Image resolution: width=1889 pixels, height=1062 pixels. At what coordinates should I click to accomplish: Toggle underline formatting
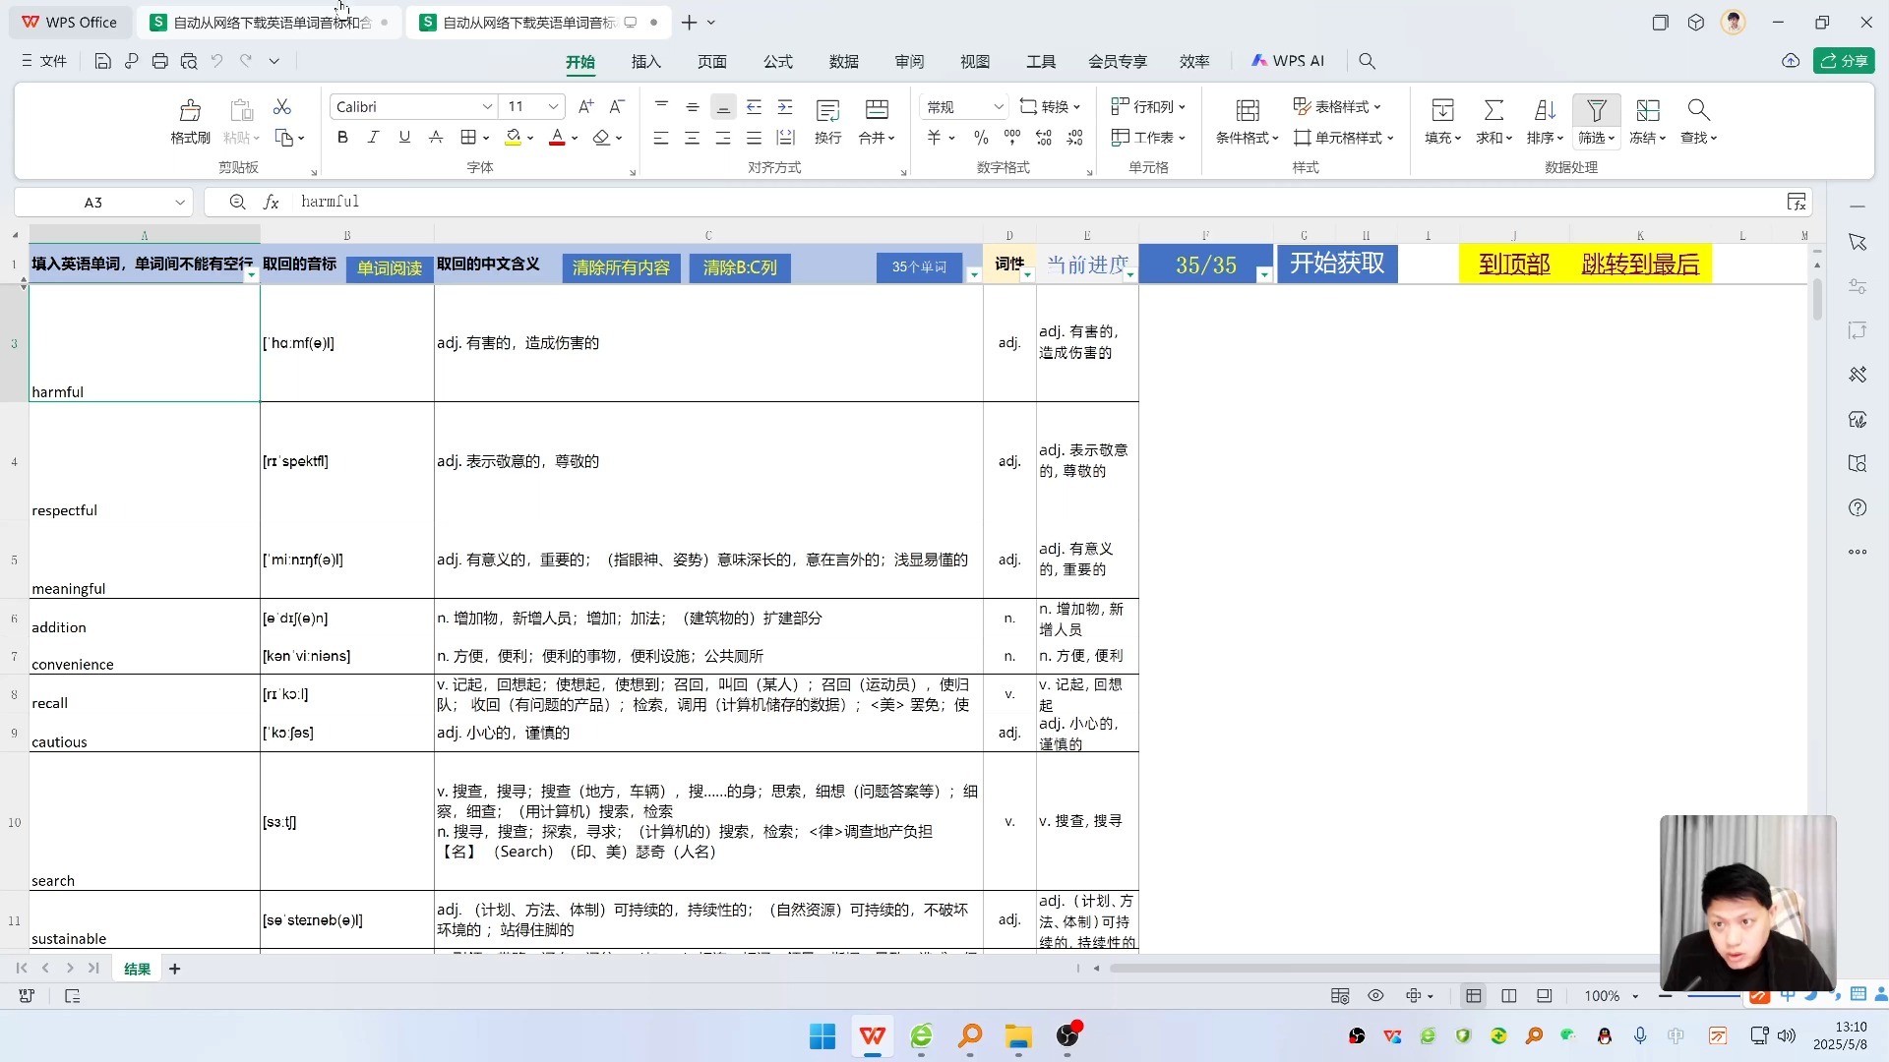(x=403, y=137)
